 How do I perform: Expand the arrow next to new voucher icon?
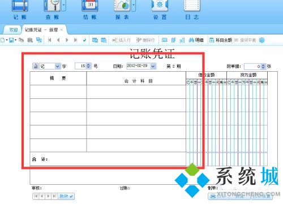[x=7, y=40]
